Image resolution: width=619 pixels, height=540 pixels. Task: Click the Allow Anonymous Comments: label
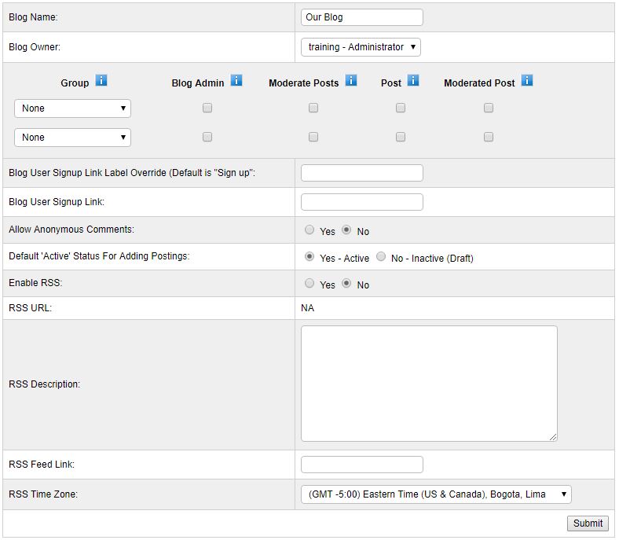click(x=71, y=230)
